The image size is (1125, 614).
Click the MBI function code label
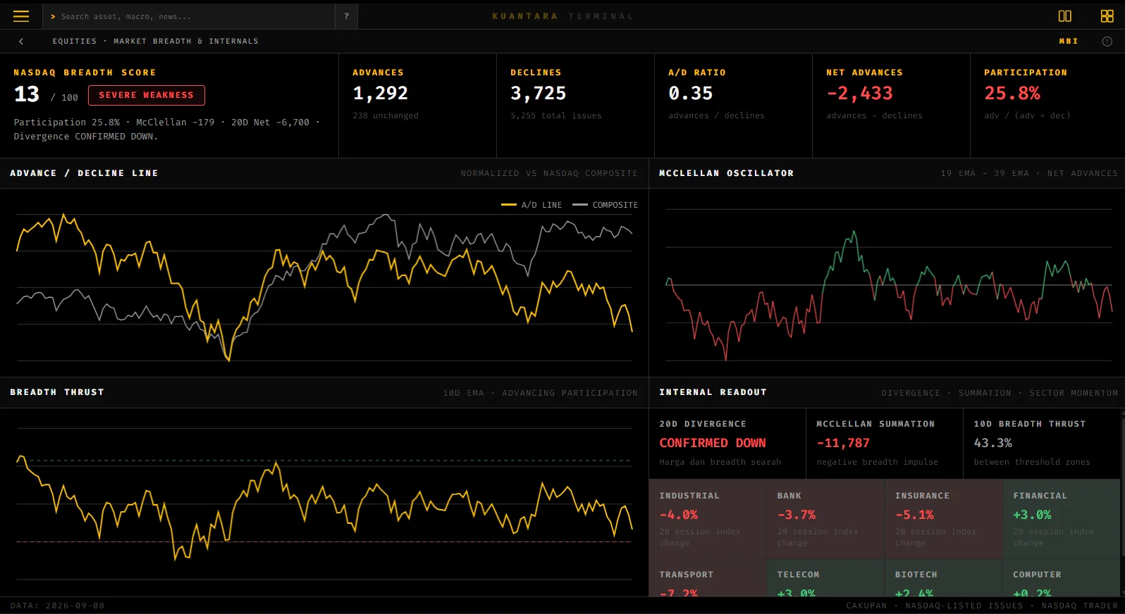click(1069, 42)
